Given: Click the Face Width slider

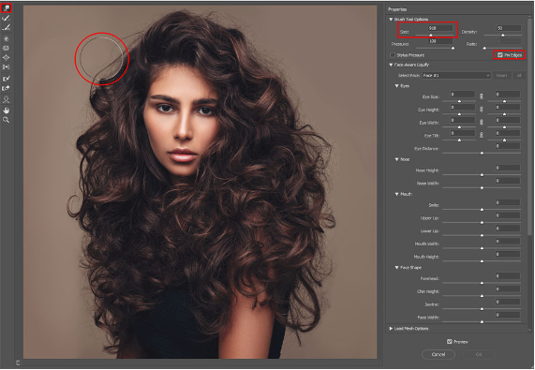Looking at the screenshot, I should click(482, 321).
